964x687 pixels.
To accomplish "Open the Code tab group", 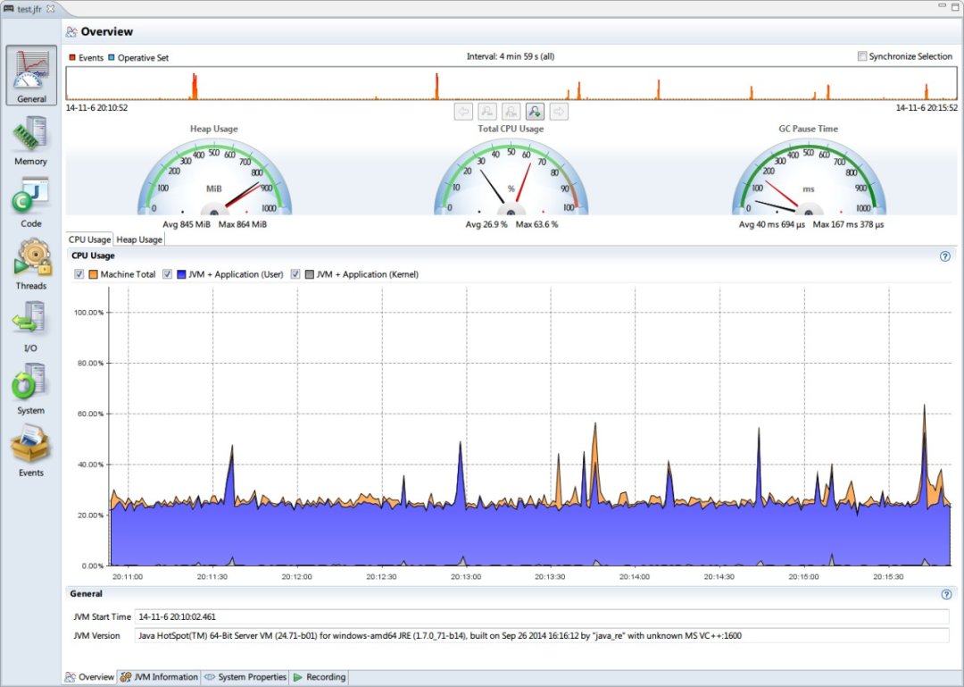I will coord(30,203).
